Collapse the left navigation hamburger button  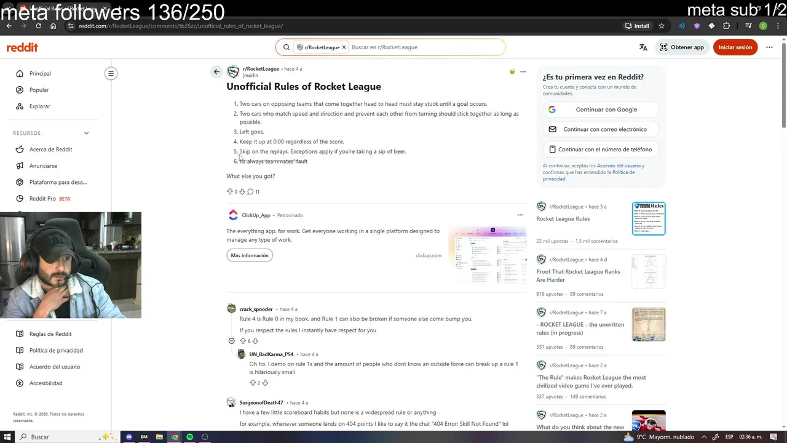point(111,73)
